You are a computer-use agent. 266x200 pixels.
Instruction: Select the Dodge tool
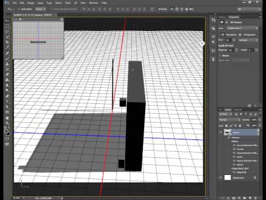pos(7,91)
